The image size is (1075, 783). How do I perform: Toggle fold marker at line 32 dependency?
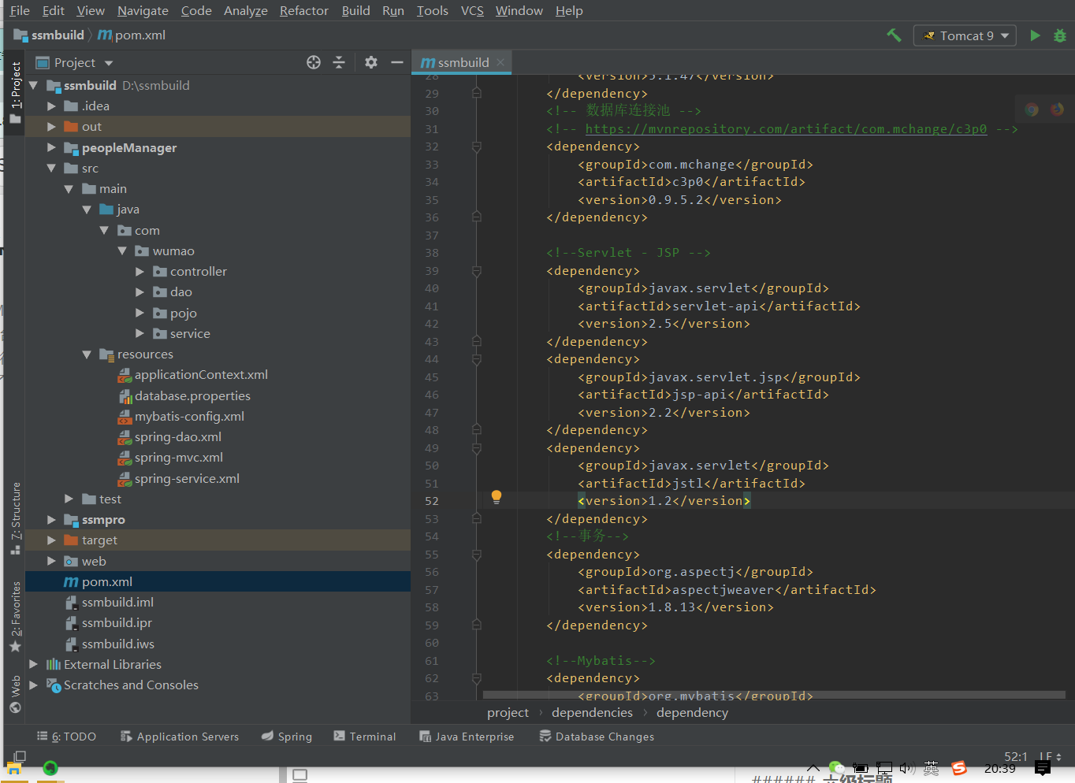point(476,147)
